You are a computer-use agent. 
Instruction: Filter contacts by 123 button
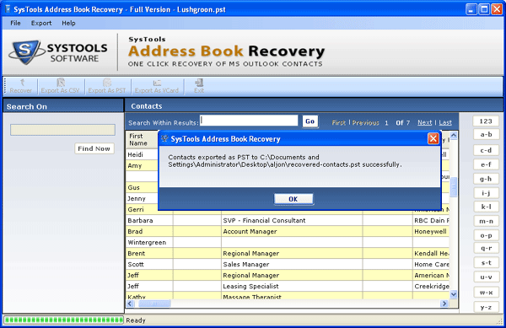486,121
